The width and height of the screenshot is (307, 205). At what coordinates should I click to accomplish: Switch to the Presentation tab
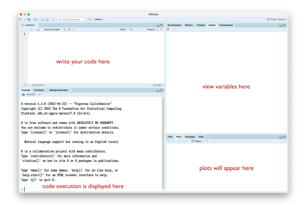pyautogui.click(x=226, y=25)
